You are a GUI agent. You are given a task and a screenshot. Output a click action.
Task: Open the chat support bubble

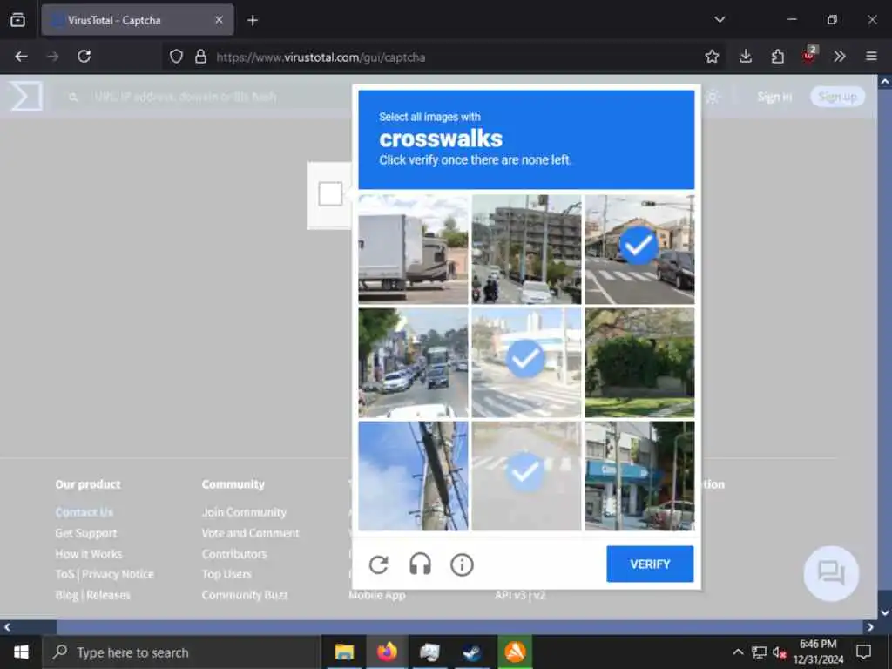pos(831,573)
